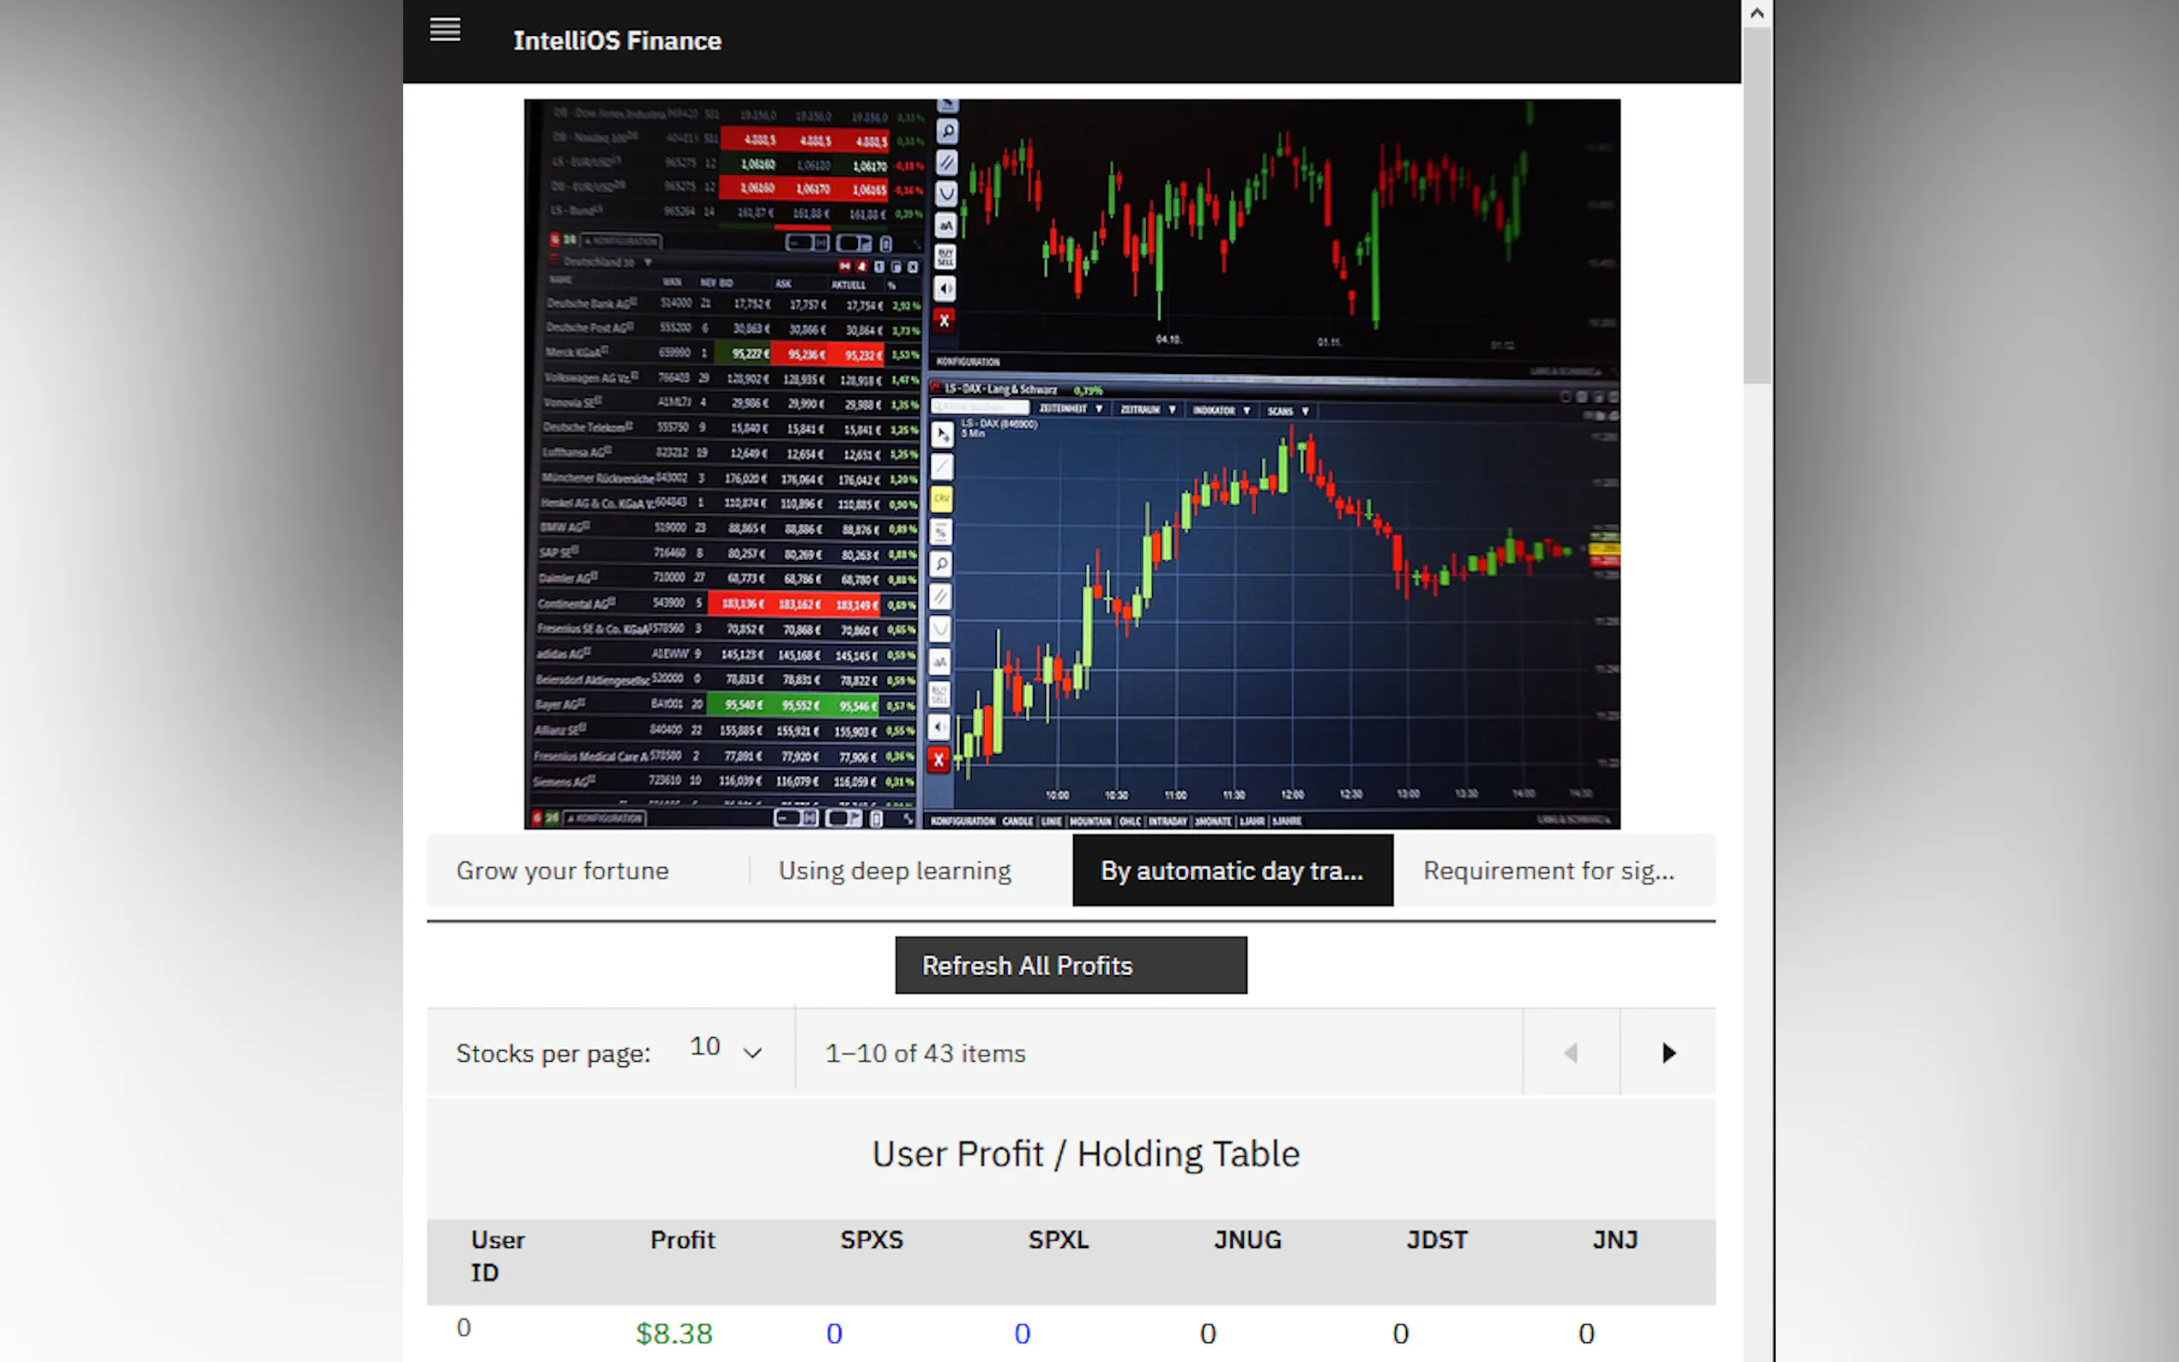2179x1362 pixels.
Task: Open the 'Requirement for sig...' tab
Action: (x=1548, y=871)
